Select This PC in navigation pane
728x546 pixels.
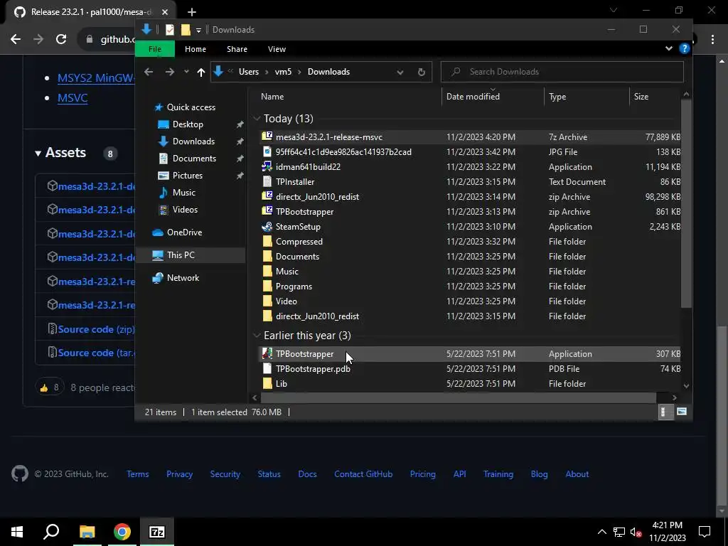[181, 255]
